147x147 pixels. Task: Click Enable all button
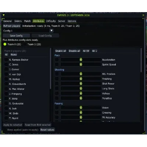[61, 51]
